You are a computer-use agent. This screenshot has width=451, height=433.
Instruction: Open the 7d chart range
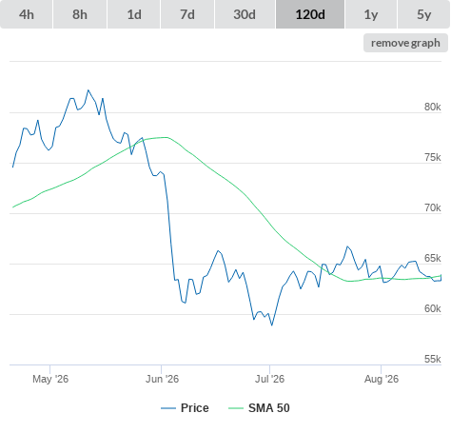(x=187, y=14)
